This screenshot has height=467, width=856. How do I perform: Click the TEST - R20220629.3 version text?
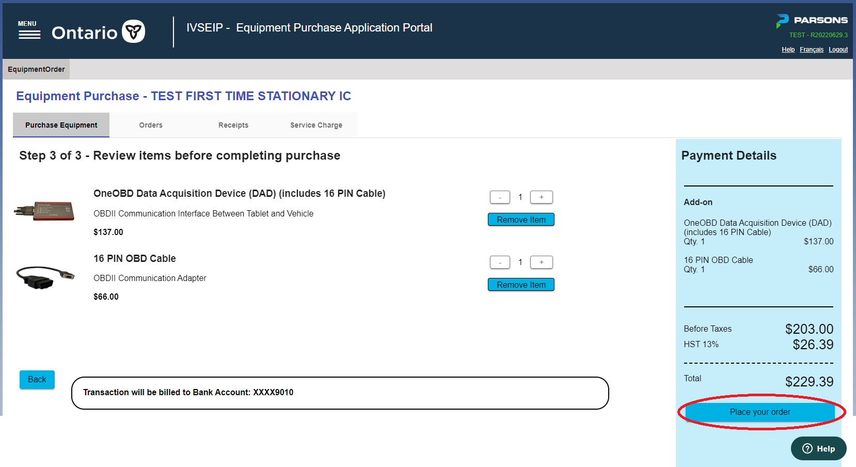click(x=818, y=35)
